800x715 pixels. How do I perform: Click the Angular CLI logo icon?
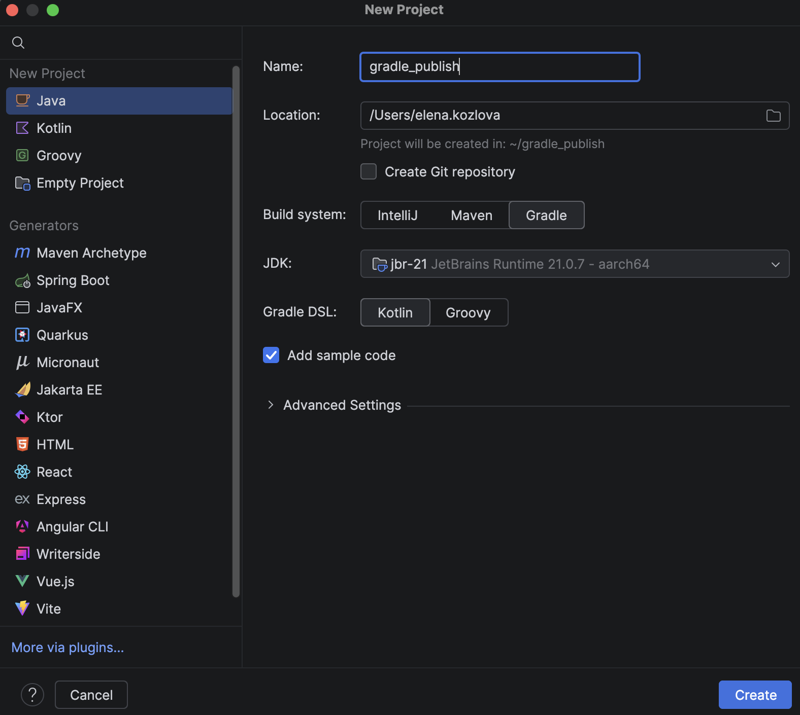pyautogui.click(x=22, y=526)
